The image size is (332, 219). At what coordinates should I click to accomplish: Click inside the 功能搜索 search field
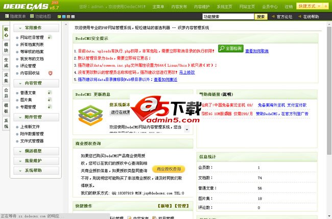tap(228, 17)
